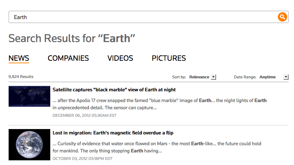Click the "Relevance" sort value
This screenshot has width=294, height=165.
pyautogui.click(x=199, y=77)
